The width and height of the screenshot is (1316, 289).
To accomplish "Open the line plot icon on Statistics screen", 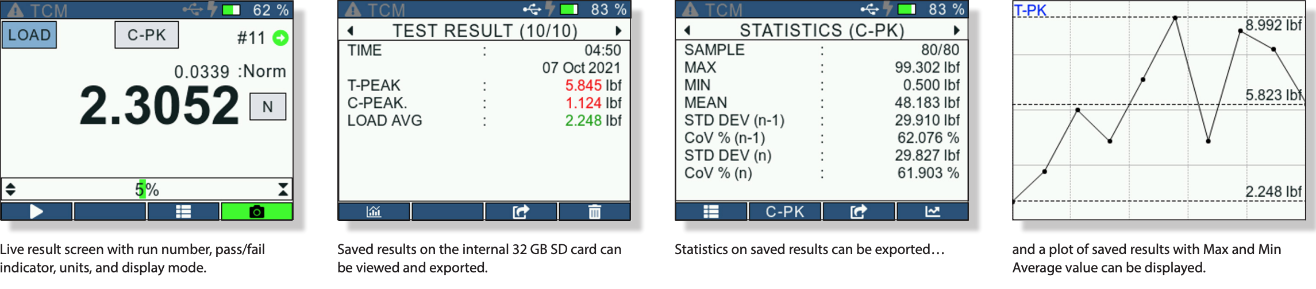I will click(x=932, y=212).
